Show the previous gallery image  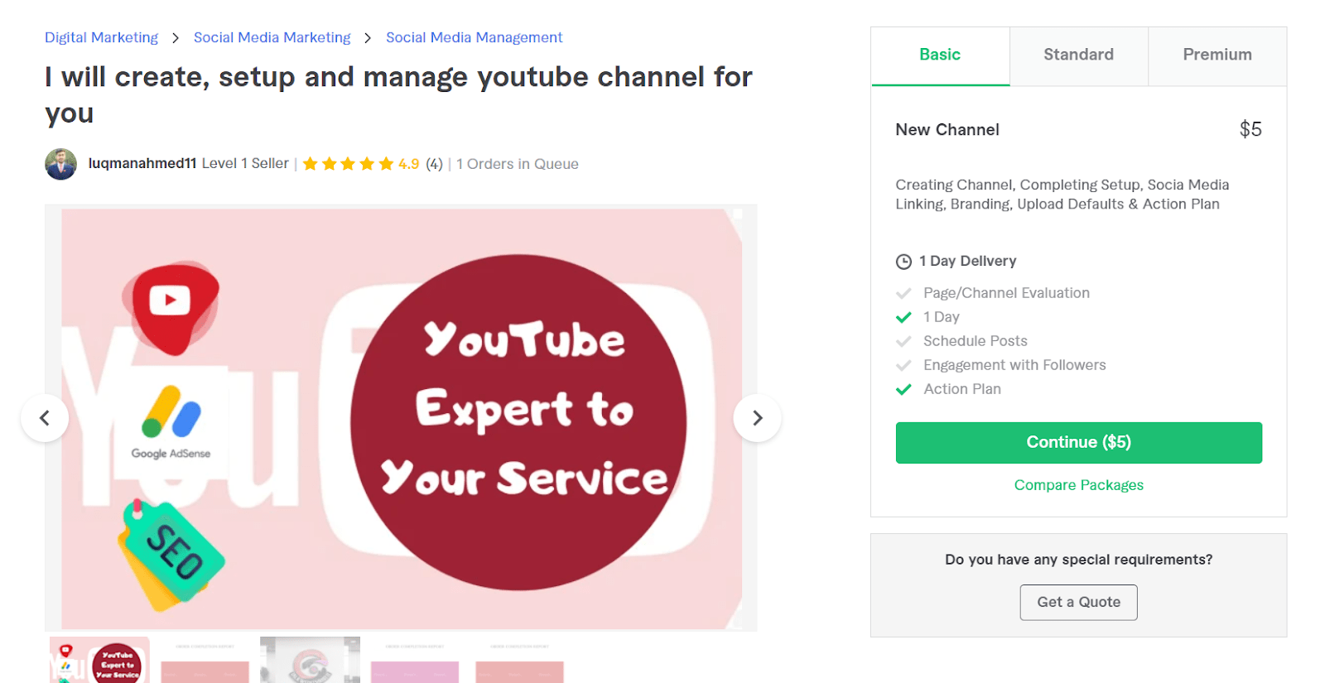(x=45, y=418)
